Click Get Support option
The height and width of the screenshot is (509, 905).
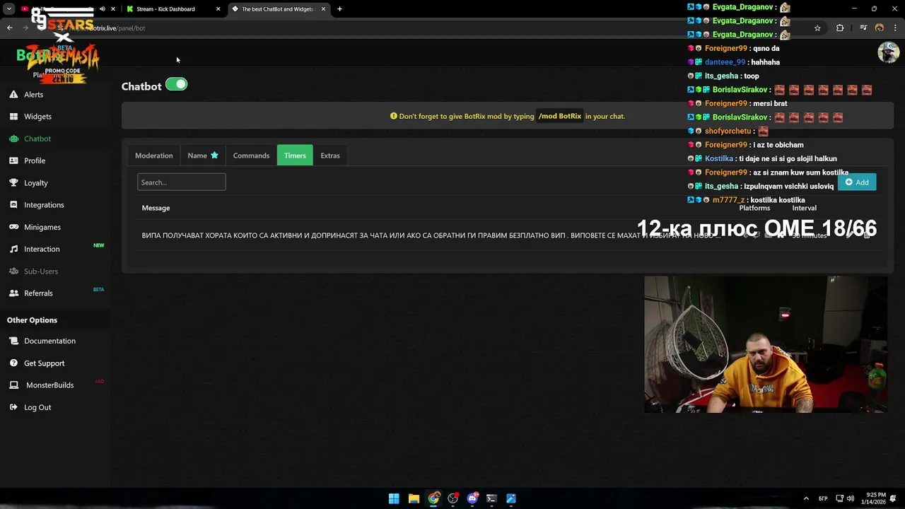pos(44,363)
